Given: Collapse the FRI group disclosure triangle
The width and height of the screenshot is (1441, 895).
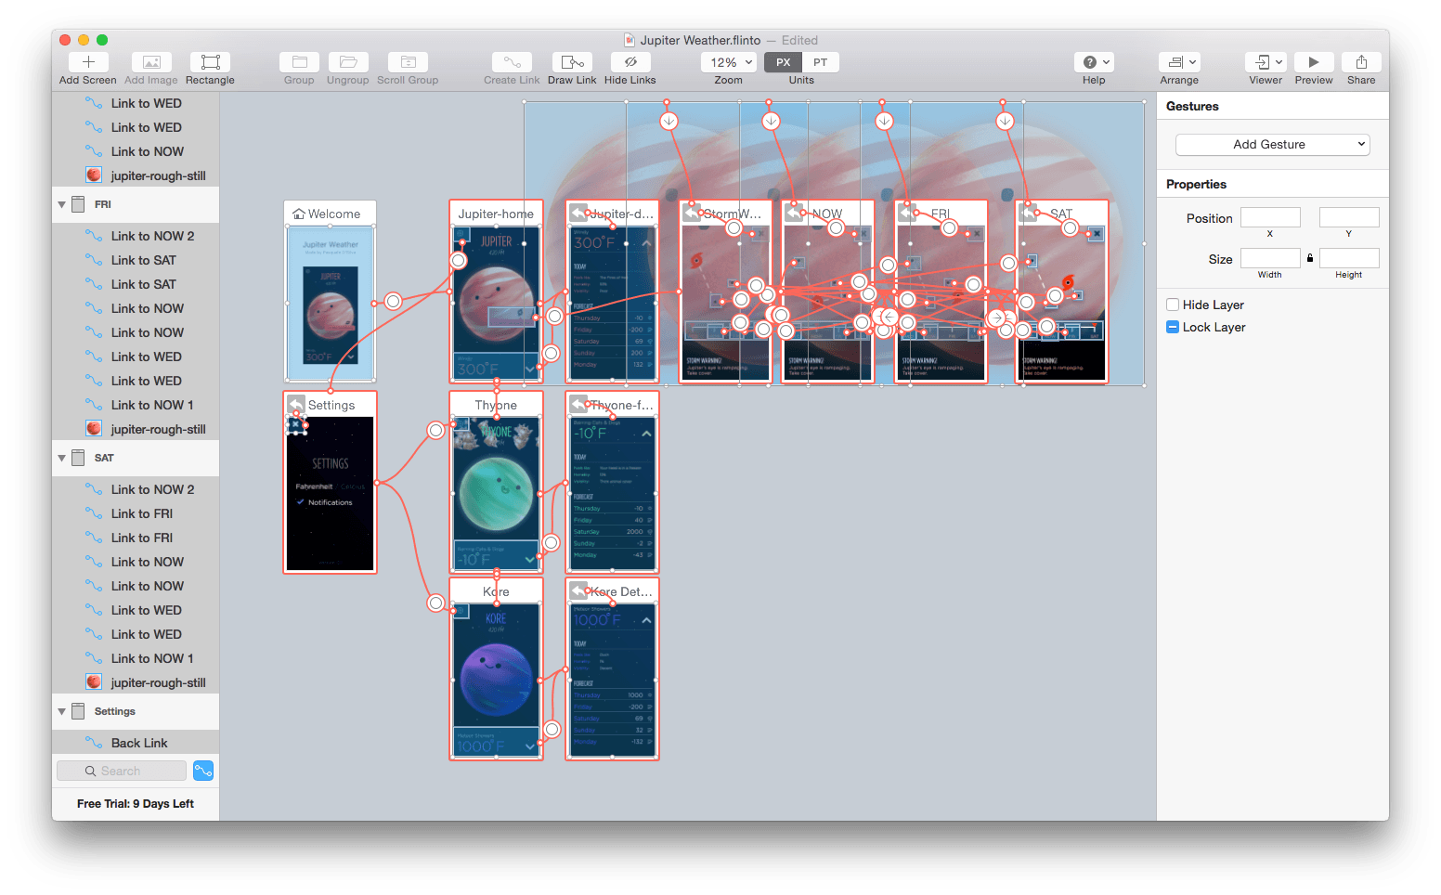Looking at the screenshot, I should click(60, 204).
